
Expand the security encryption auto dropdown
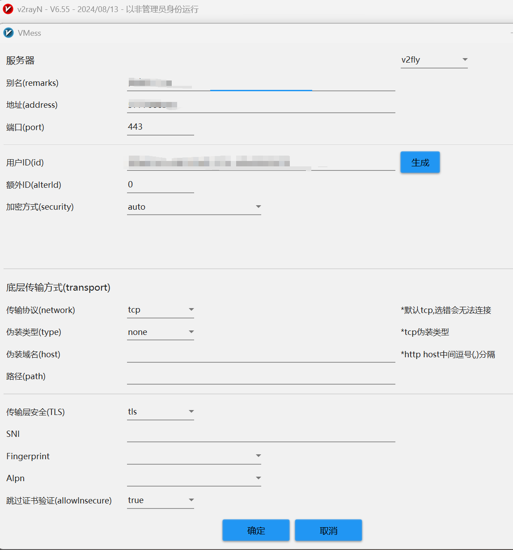(x=194, y=207)
